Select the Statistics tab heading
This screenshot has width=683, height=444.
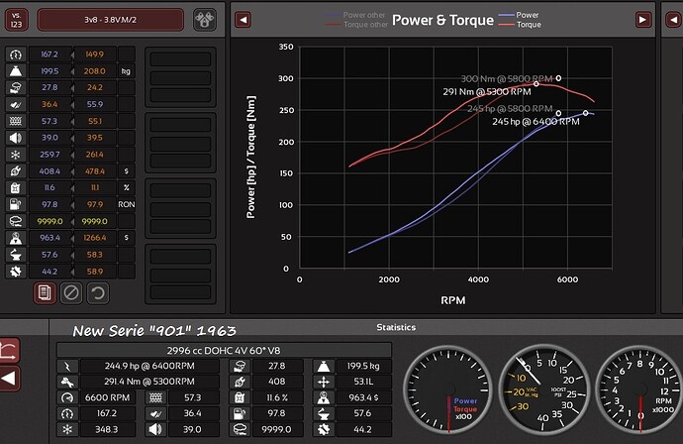point(396,327)
